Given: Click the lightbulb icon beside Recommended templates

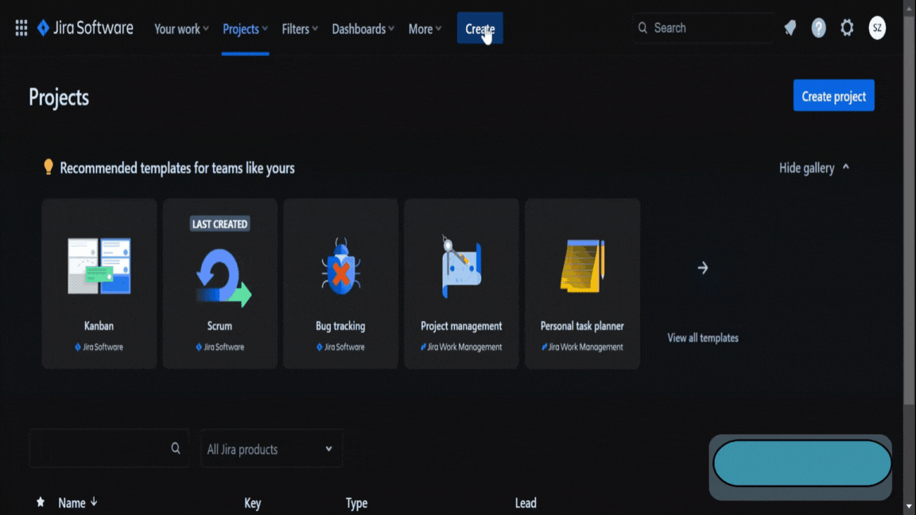Looking at the screenshot, I should tap(49, 168).
